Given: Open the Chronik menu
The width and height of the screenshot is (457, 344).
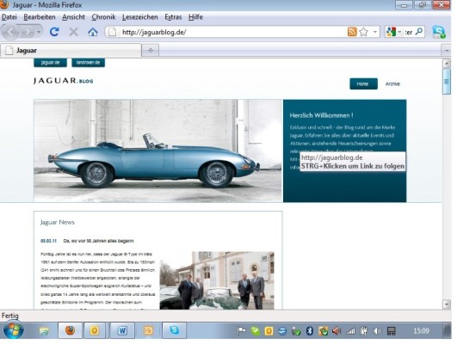Looking at the screenshot, I should (x=103, y=17).
